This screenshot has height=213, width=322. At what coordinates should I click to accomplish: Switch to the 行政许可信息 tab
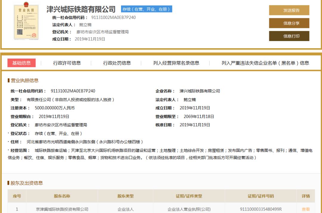coord(67,63)
